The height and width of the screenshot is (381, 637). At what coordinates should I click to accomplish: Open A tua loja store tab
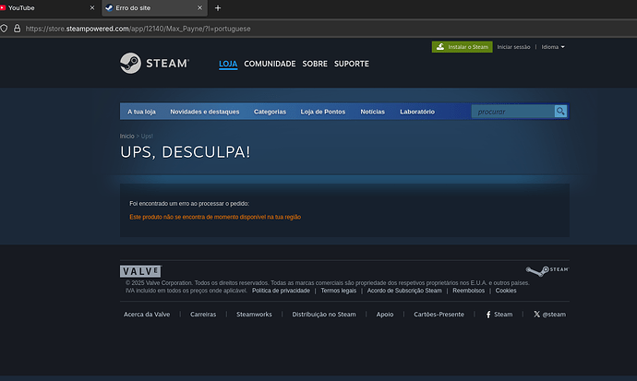pos(141,112)
